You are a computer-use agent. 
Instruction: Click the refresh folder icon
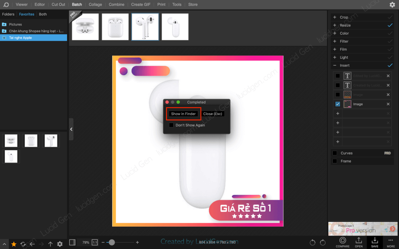coord(23,244)
